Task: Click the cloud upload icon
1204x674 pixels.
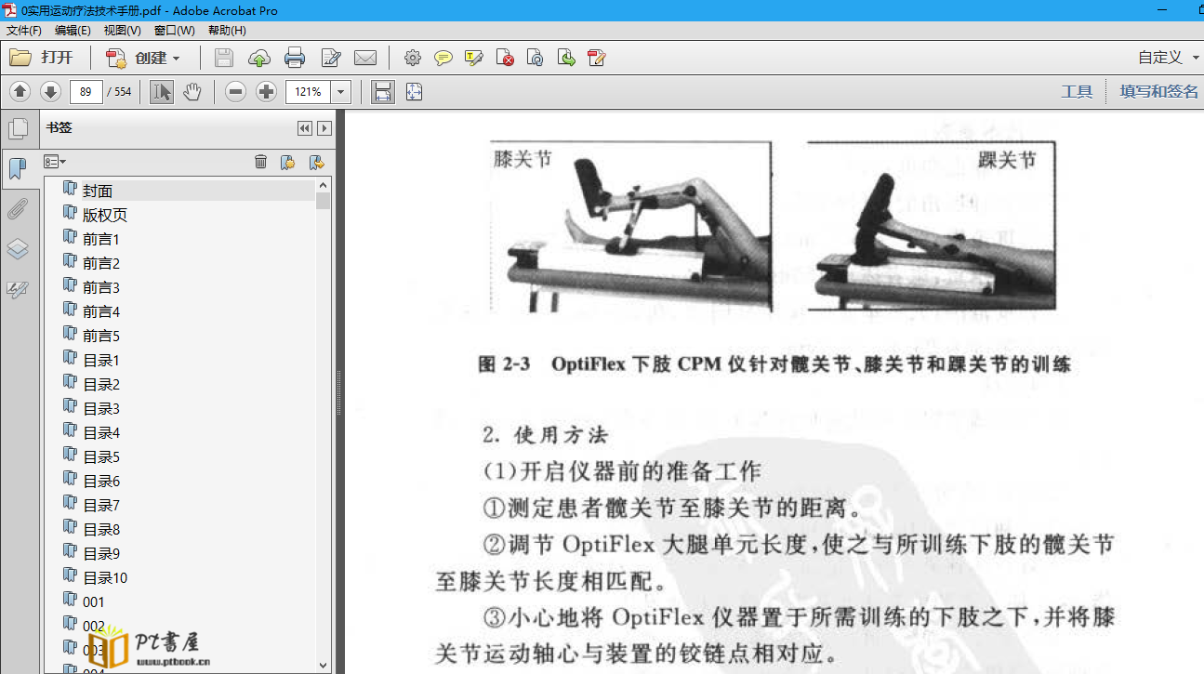Action: point(259,58)
